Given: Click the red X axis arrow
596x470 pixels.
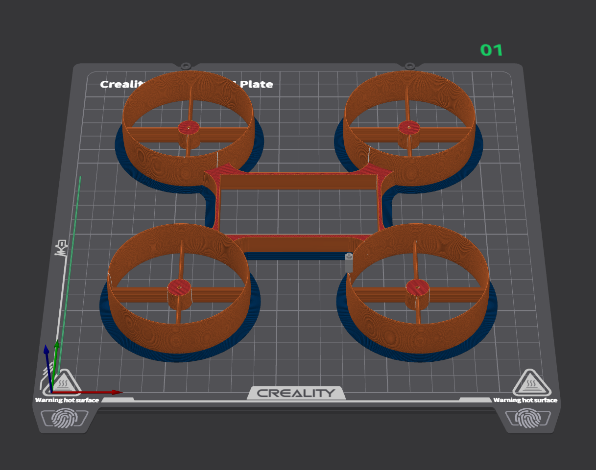Looking at the screenshot, I should 88,392.
